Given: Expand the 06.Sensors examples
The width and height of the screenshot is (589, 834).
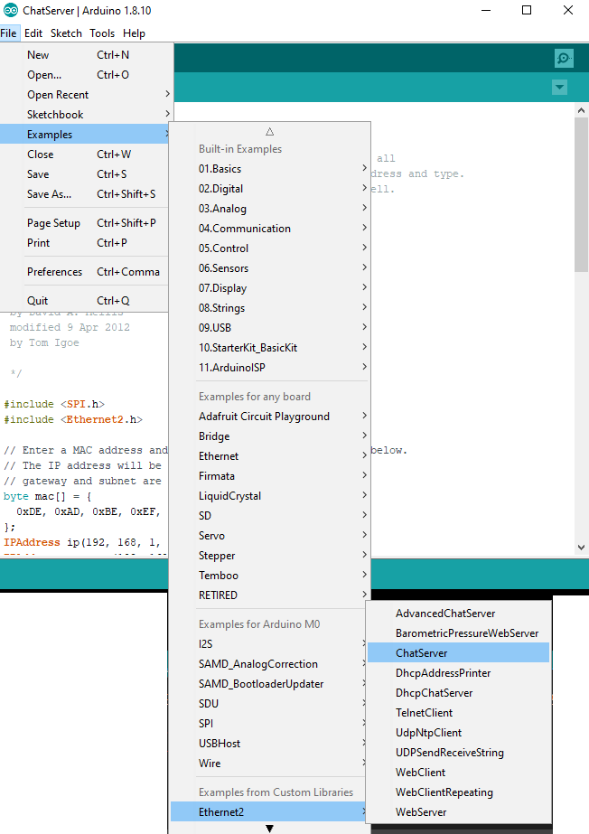Looking at the screenshot, I should coord(269,268).
